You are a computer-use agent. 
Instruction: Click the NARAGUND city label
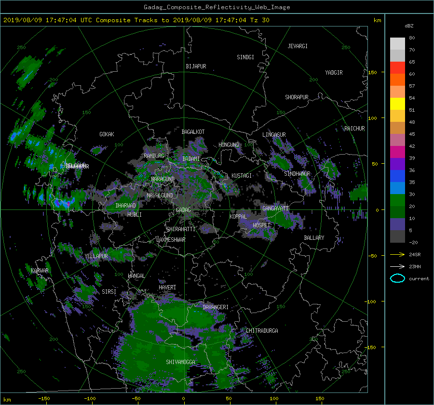click(x=163, y=179)
